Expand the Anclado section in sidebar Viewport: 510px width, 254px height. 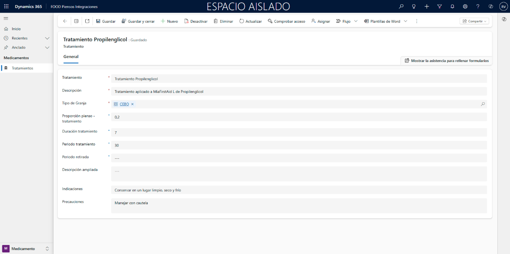[x=47, y=47]
